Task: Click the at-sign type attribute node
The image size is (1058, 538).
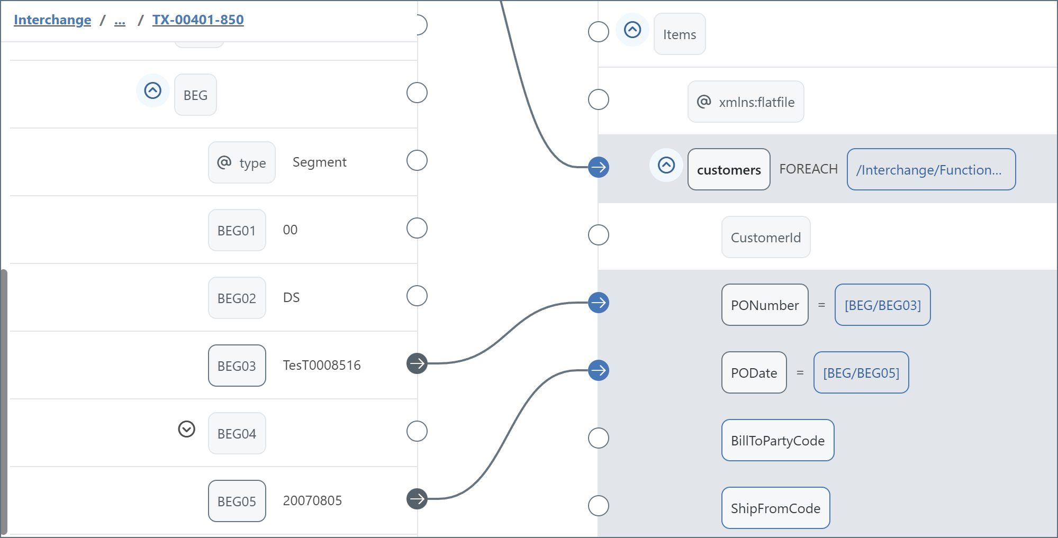Action: pos(242,162)
